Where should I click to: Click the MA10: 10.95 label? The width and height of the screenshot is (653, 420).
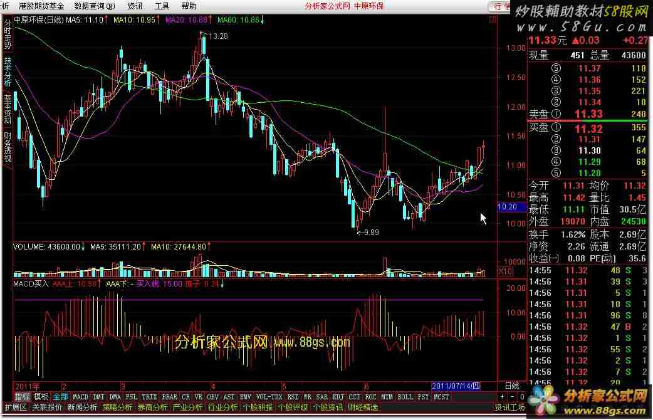coord(135,19)
